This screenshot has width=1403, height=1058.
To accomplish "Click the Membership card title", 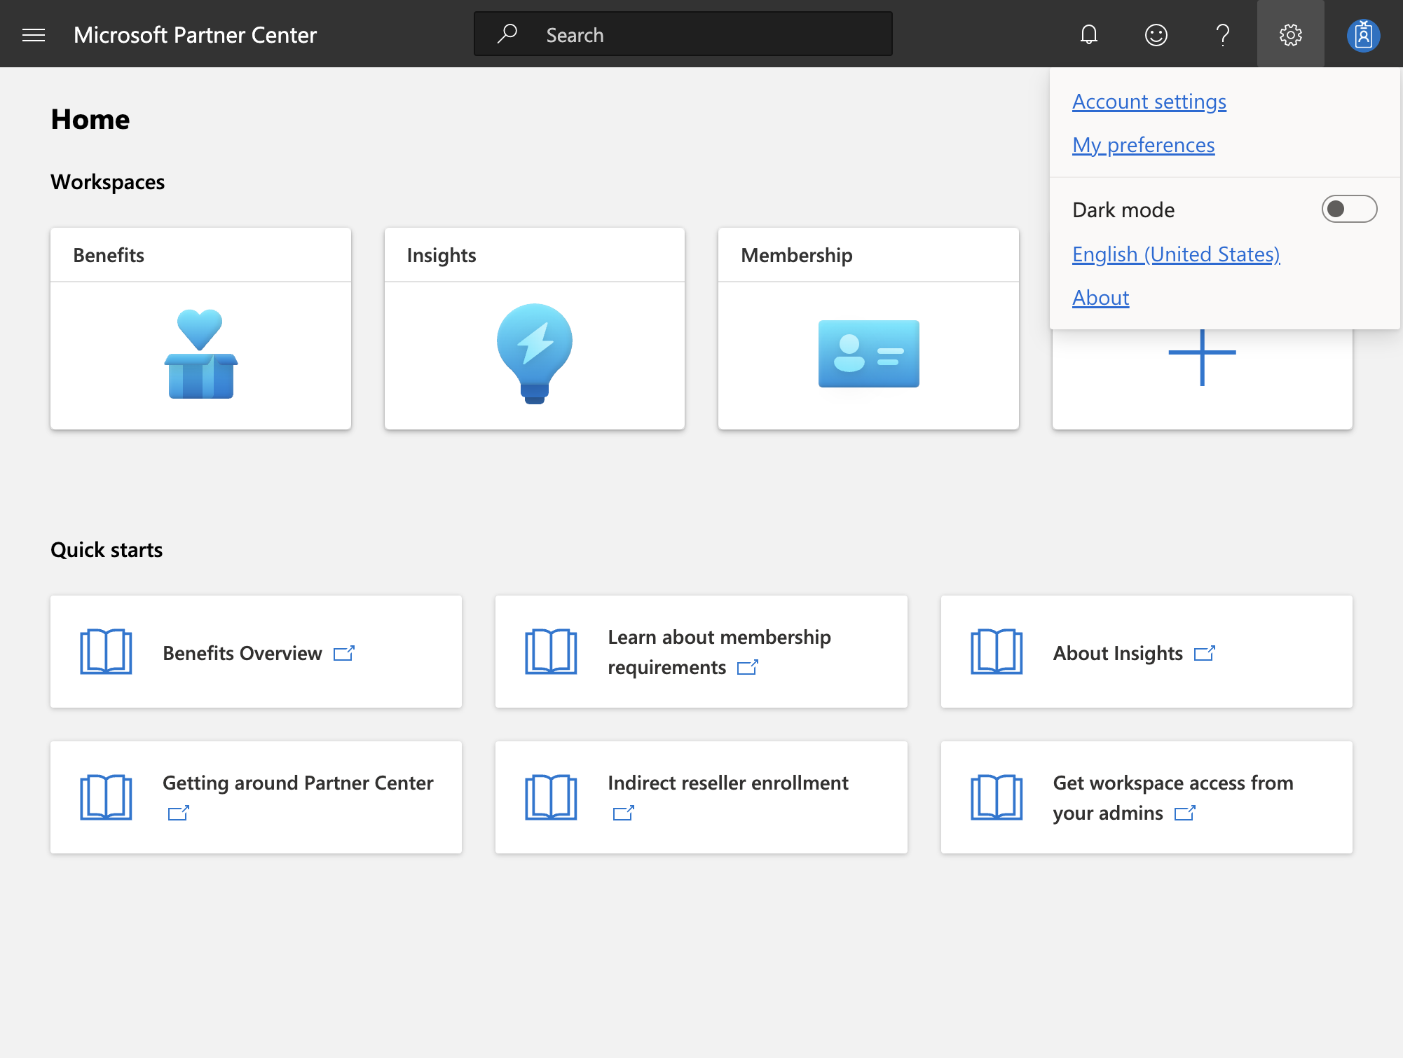I will point(797,255).
